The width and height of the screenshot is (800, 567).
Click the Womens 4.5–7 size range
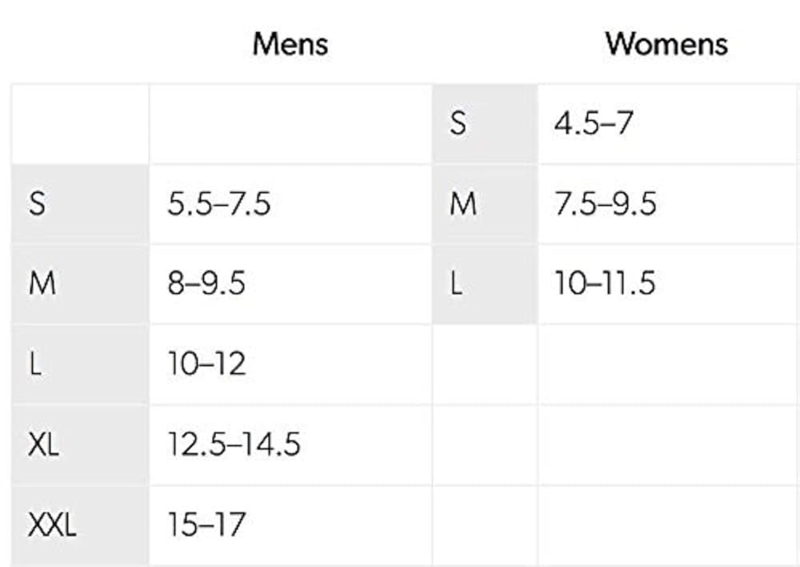[x=594, y=124]
